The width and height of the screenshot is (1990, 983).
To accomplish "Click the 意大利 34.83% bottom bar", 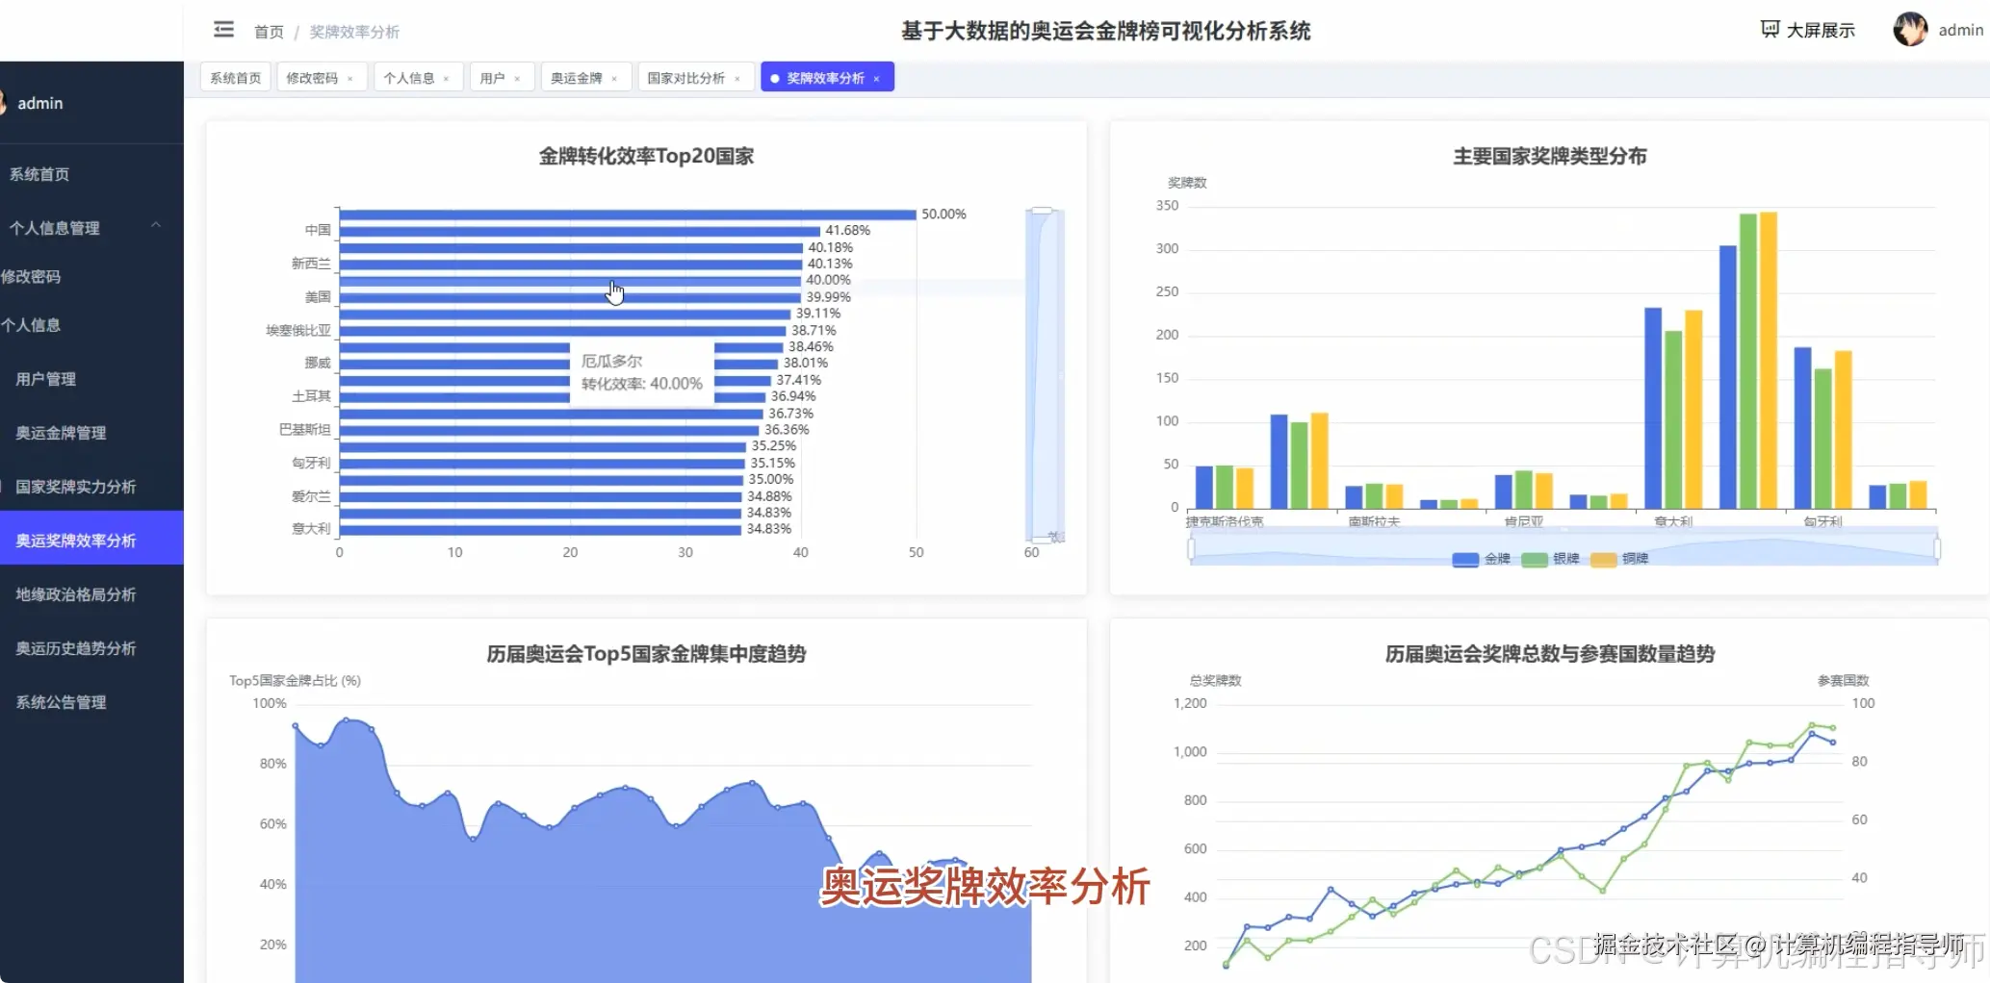I will 540,529.
